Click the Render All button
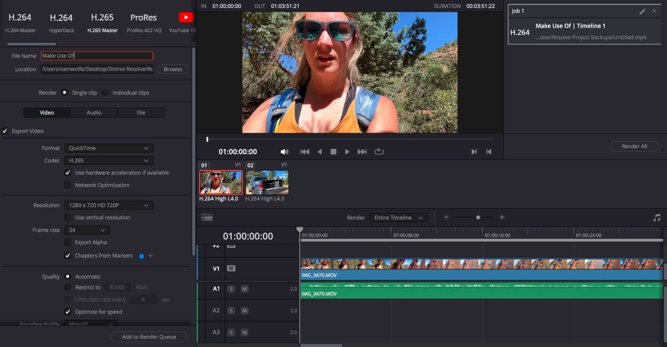 pyautogui.click(x=634, y=145)
